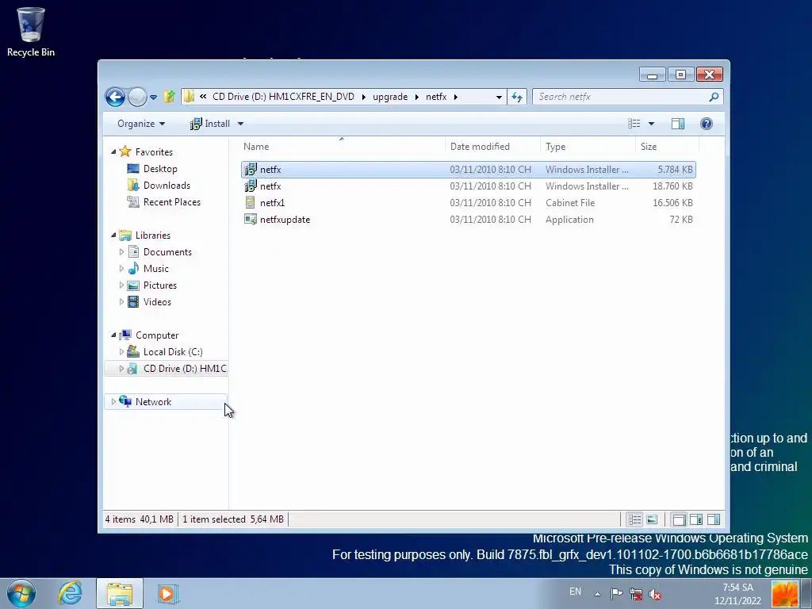Select the netfx1 cabinet file

coord(468,202)
